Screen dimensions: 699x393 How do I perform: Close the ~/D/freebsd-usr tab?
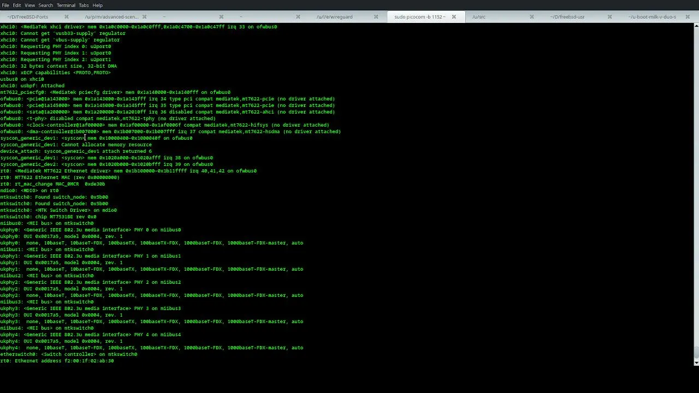coord(609,17)
